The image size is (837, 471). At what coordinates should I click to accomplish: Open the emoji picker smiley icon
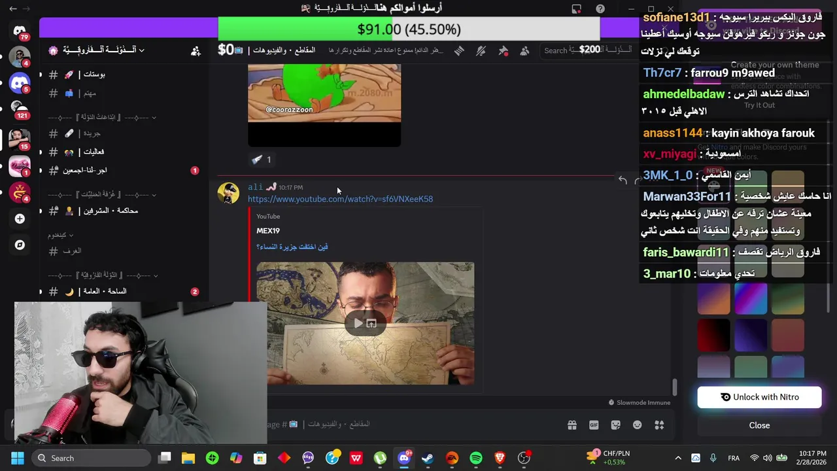coord(637,425)
